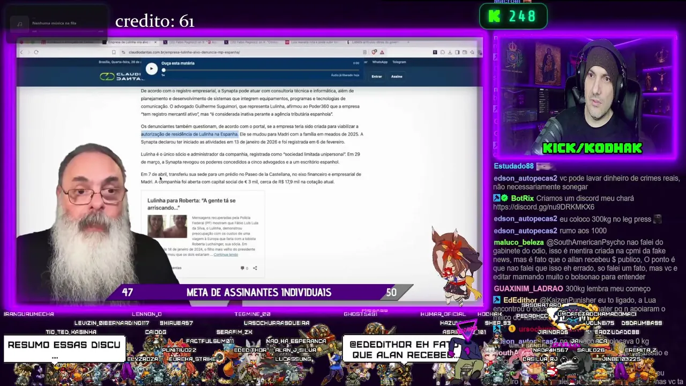
Task: Bookmark the page via address bar icon
Action: pos(114,52)
